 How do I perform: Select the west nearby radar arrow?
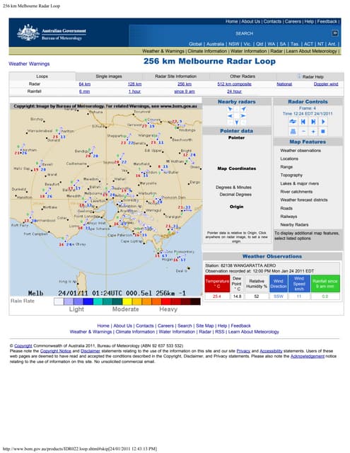point(230,116)
